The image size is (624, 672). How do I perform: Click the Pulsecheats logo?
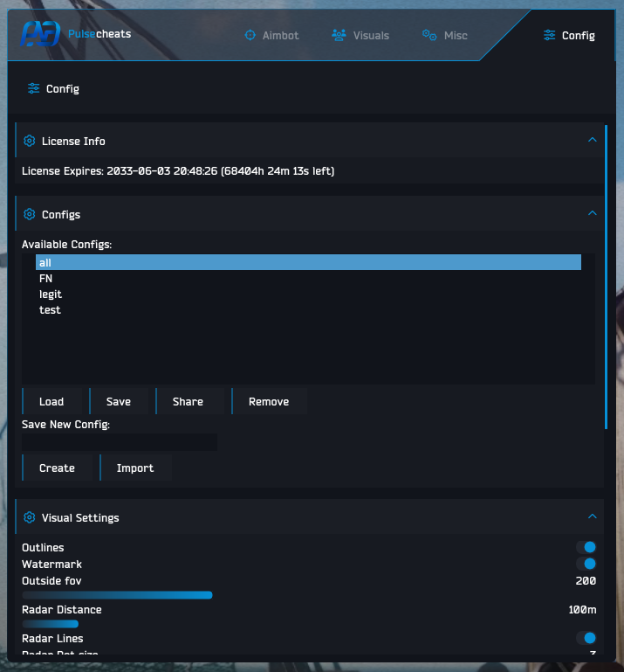point(40,34)
